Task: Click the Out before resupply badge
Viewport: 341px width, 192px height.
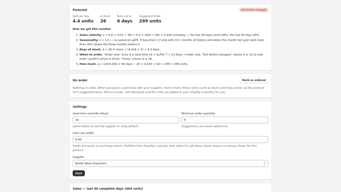Action: (254, 10)
